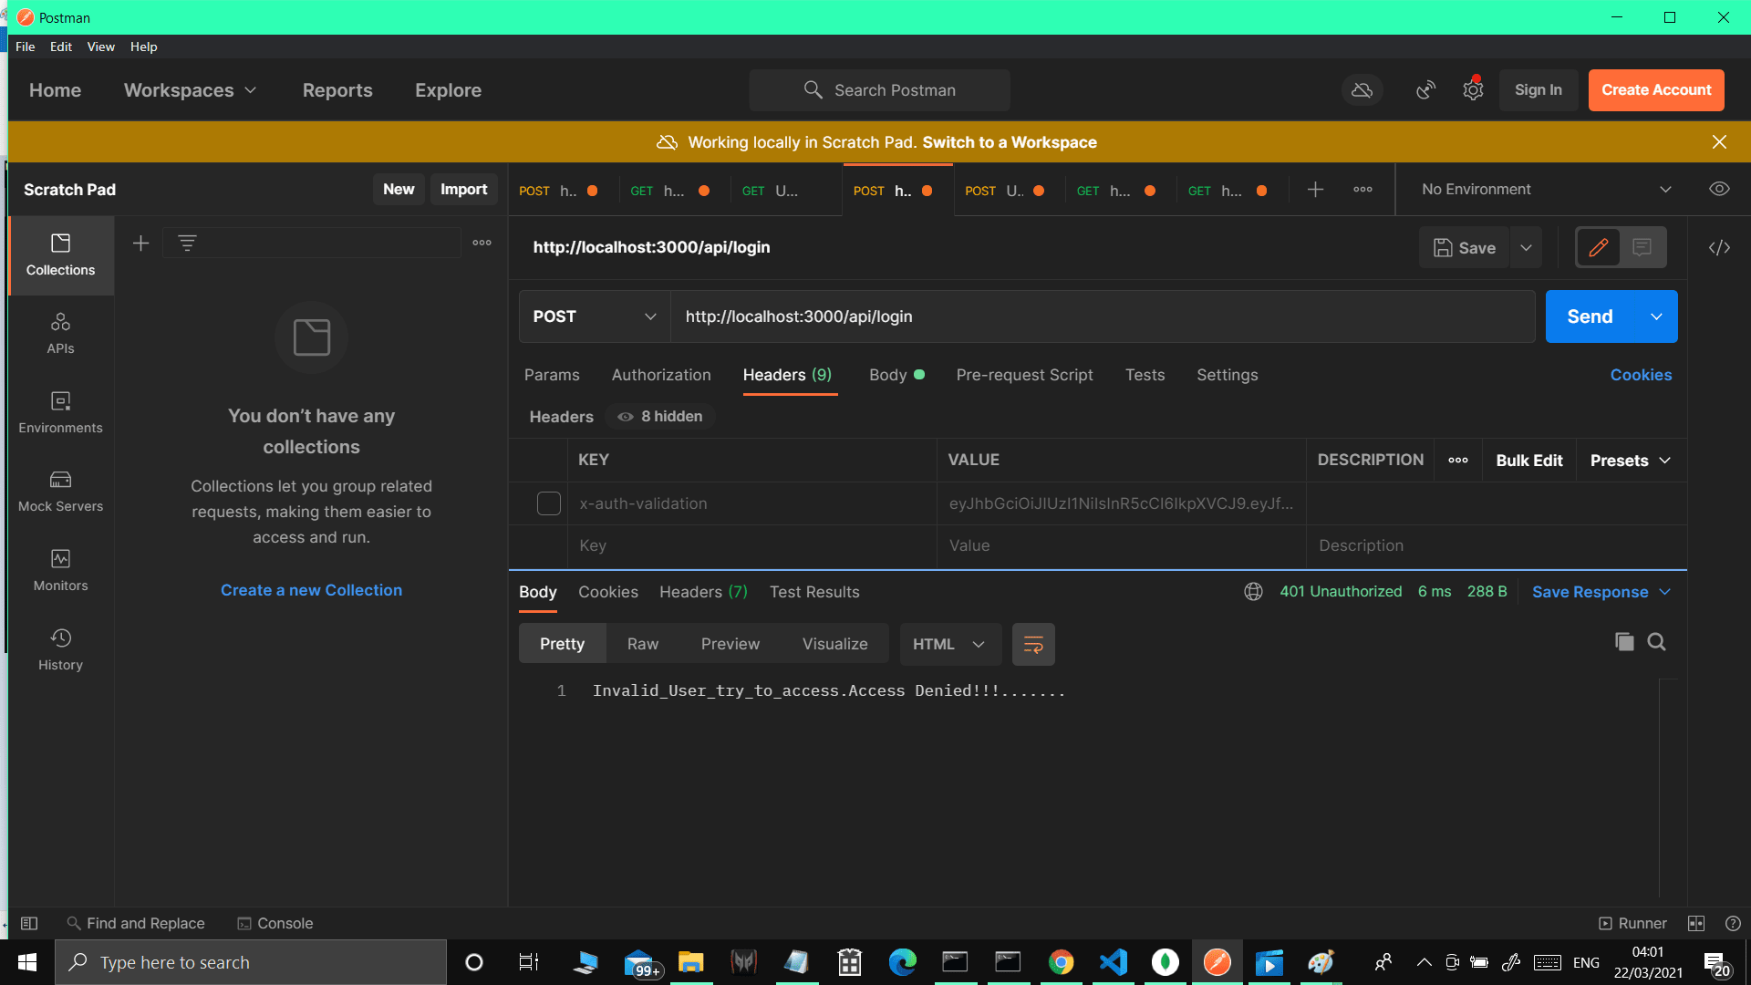
Task: Click the help question mark icon
Action: pos(1733,924)
